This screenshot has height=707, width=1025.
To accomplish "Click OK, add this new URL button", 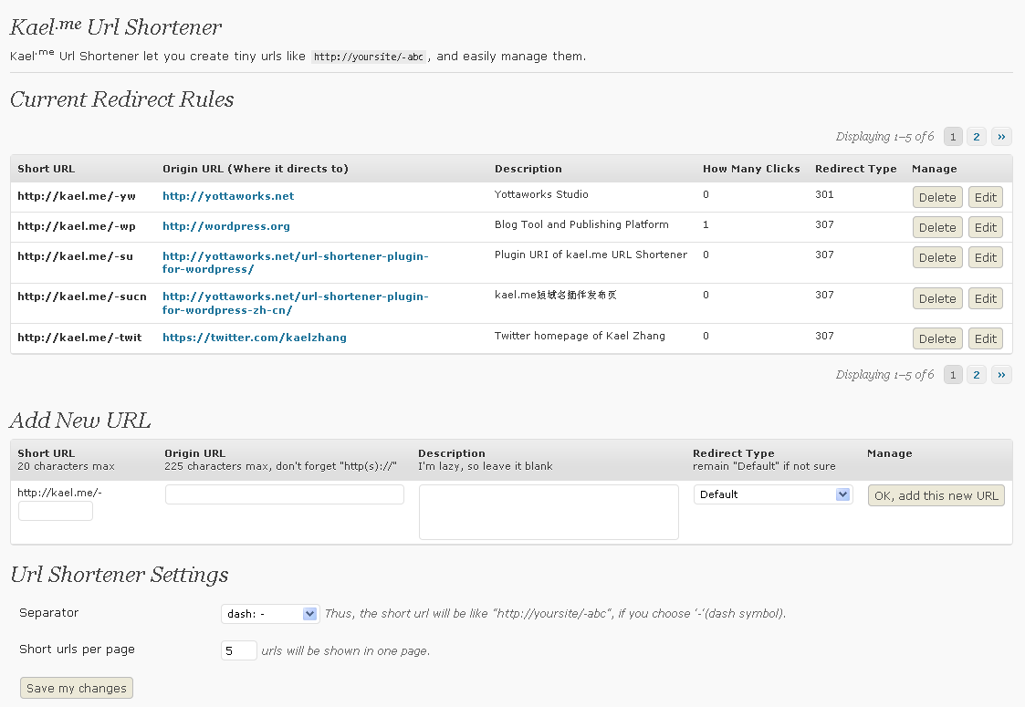I will (936, 495).
